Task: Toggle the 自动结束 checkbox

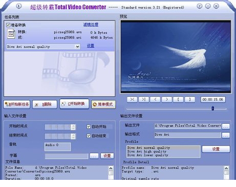Action: (x=89, y=136)
